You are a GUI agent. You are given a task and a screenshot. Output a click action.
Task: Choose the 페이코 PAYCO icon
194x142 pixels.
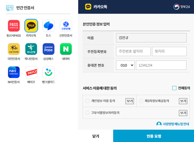point(31,72)
